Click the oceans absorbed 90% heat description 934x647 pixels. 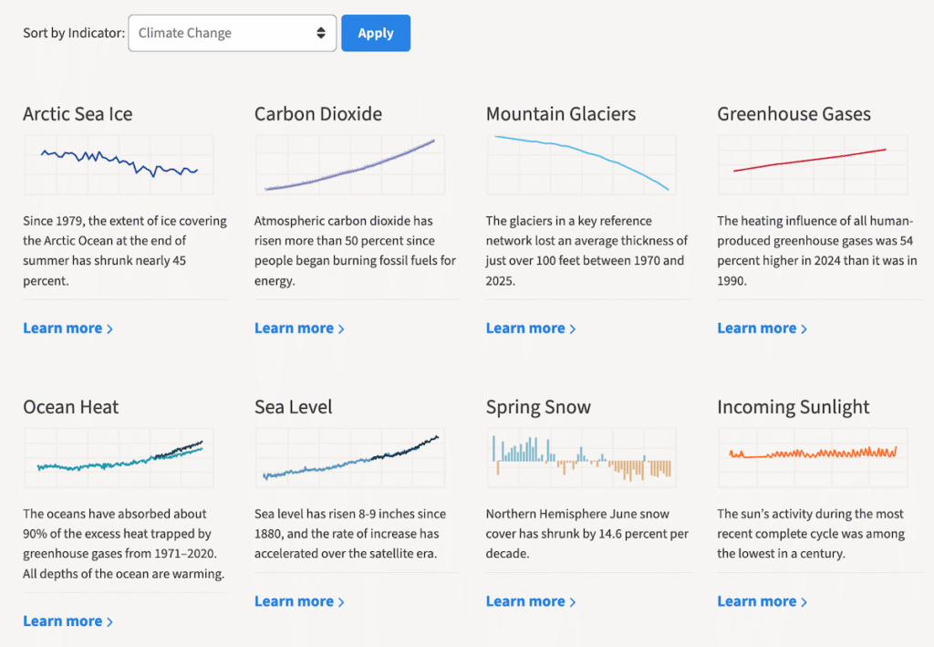(124, 543)
